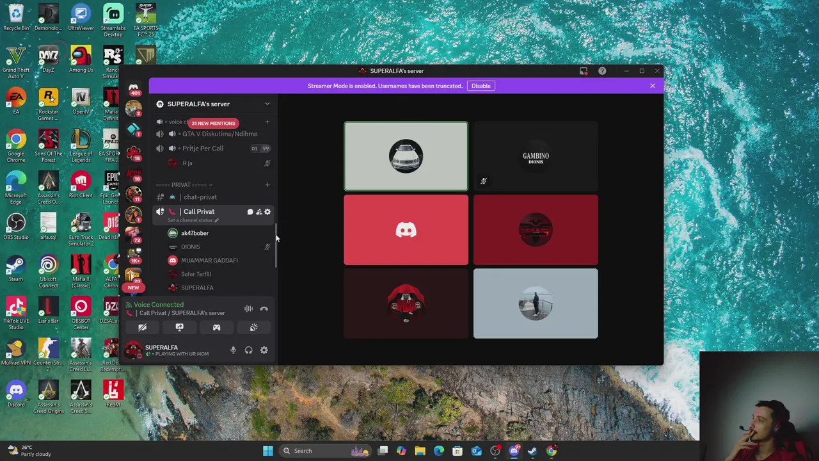Disable Streamer Mode from the banner

pyautogui.click(x=481, y=86)
